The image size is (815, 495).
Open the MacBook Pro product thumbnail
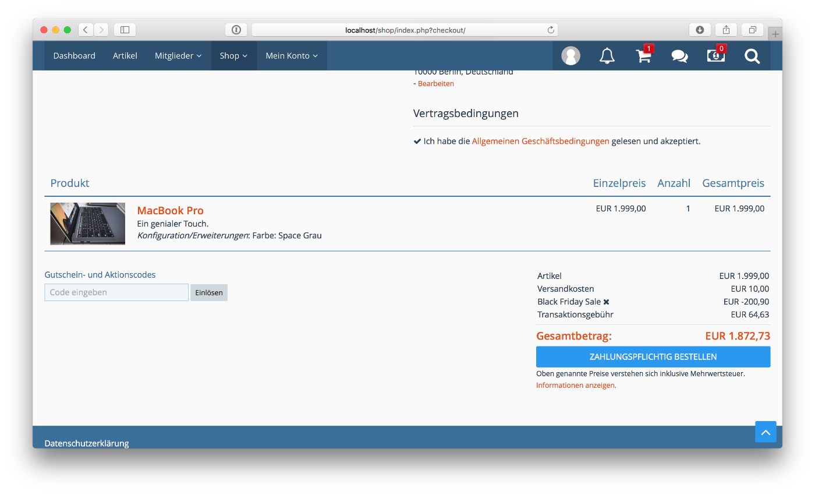tap(88, 224)
